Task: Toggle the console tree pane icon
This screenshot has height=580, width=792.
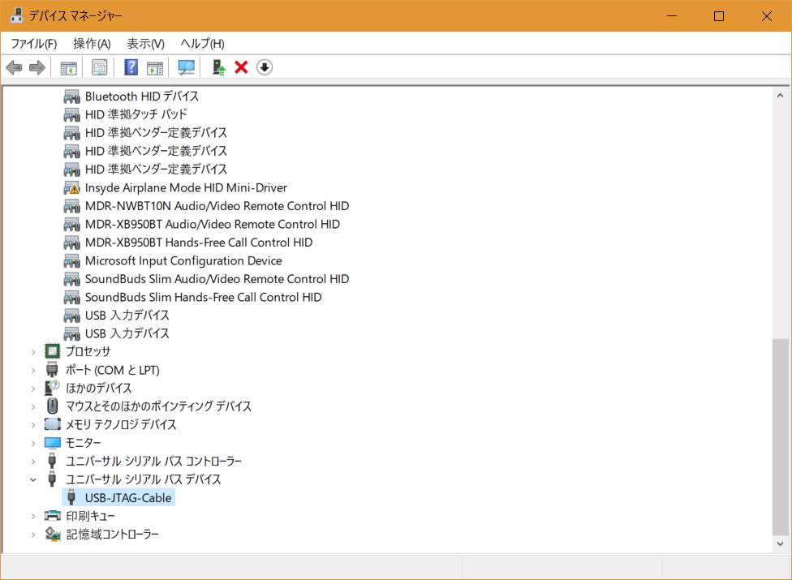Action: 69,67
